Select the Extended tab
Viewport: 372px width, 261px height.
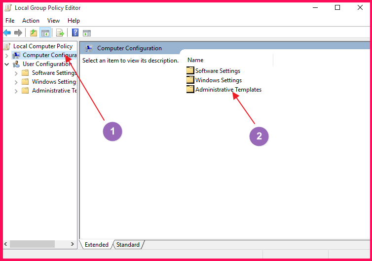coord(97,245)
